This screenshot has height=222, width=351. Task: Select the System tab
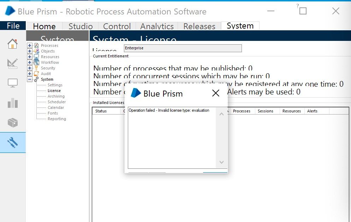click(240, 26)
